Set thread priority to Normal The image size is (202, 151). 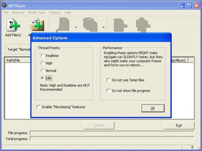coord(42,71)
